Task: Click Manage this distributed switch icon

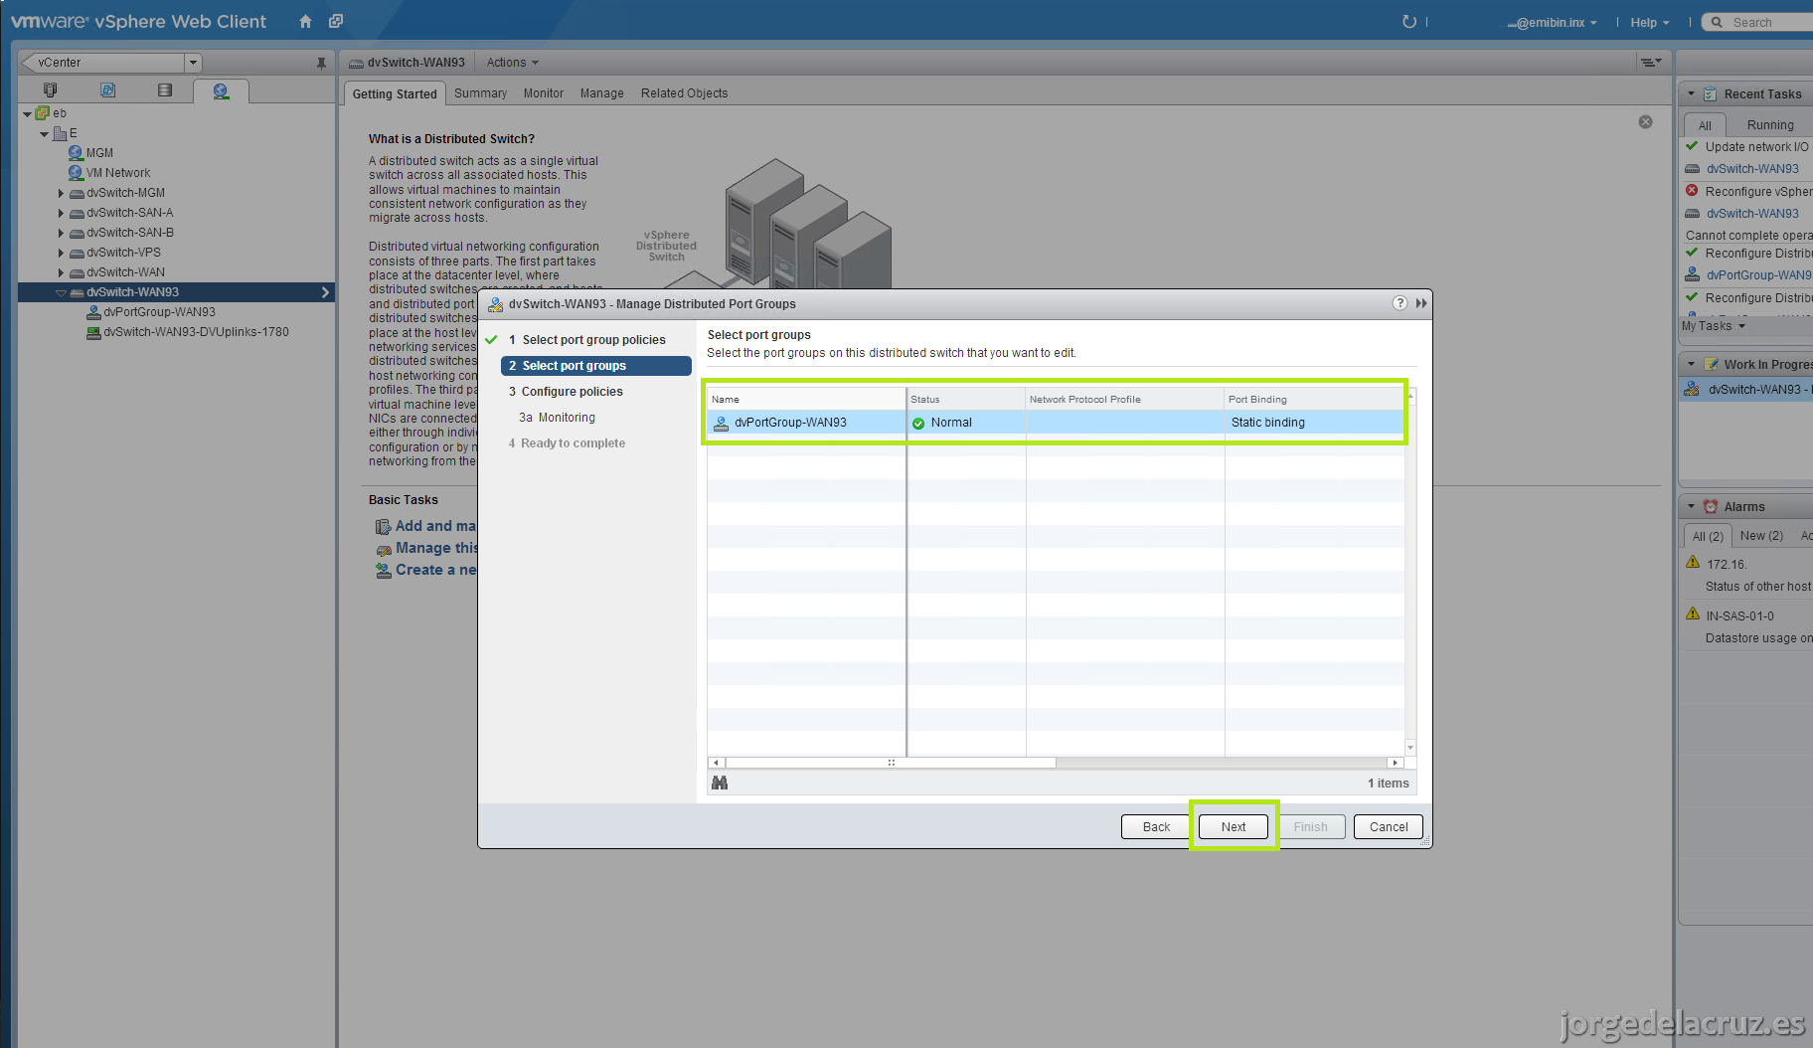Action: point(384,549)
